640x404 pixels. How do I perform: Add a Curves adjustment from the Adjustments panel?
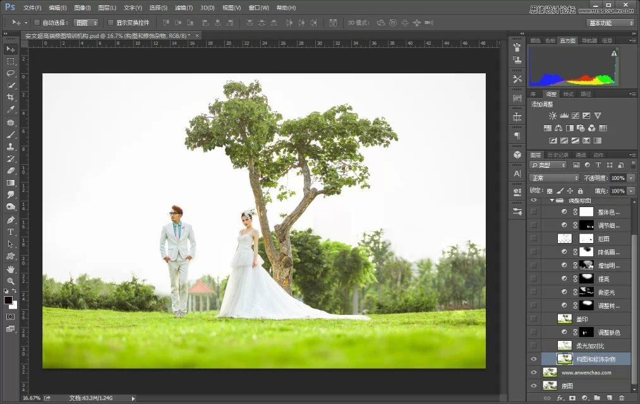(576, 115)
